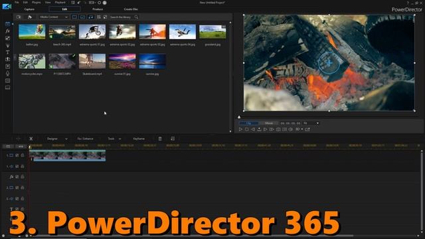Toggle audio filter for showing music
This screenshot has width=425, height=239.
pos(90,17)
